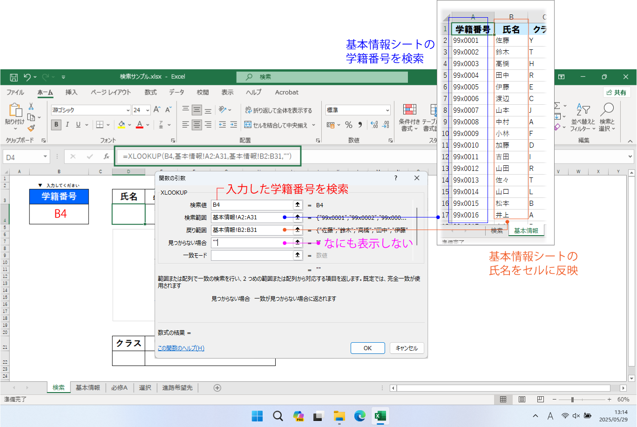
Task: Click the 共有 share button
Action: (x=617, y=93)
